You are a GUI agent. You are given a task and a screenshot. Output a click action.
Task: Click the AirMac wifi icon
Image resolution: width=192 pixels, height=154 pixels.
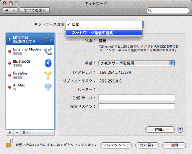coord(48,87)
